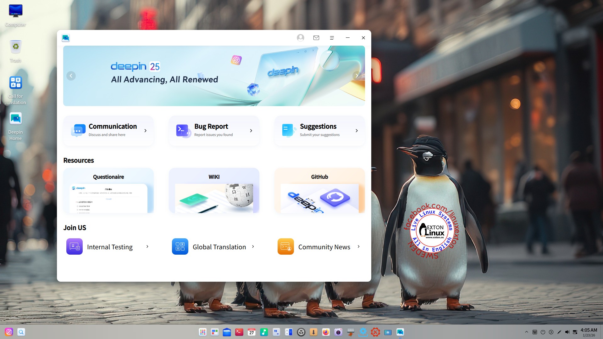Image resolution: width=603 pixels, height=339 pixels.
Task: Click the Community News icon
Action: (285, 246)
